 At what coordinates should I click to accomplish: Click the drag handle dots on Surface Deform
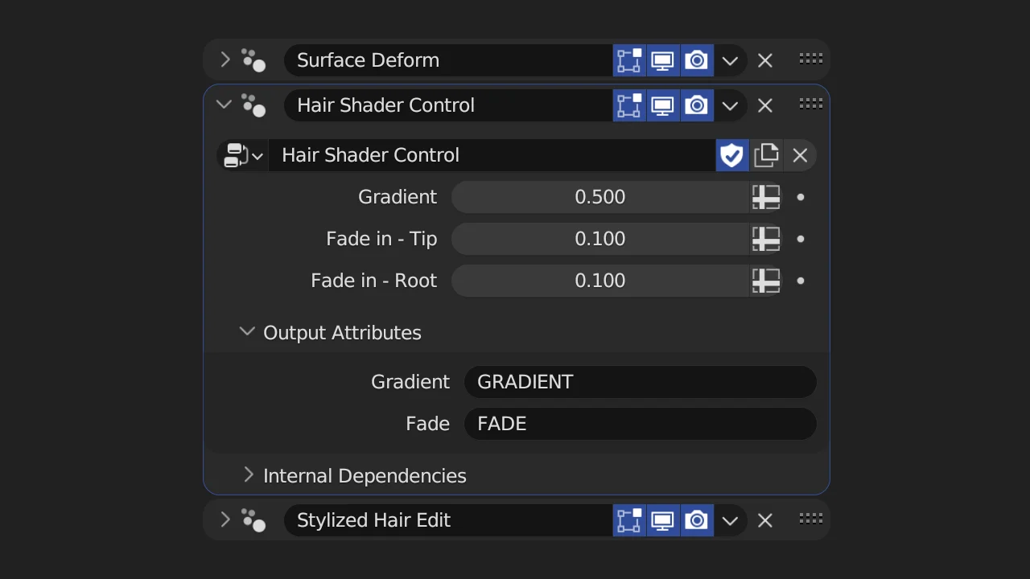click(810, 60)
